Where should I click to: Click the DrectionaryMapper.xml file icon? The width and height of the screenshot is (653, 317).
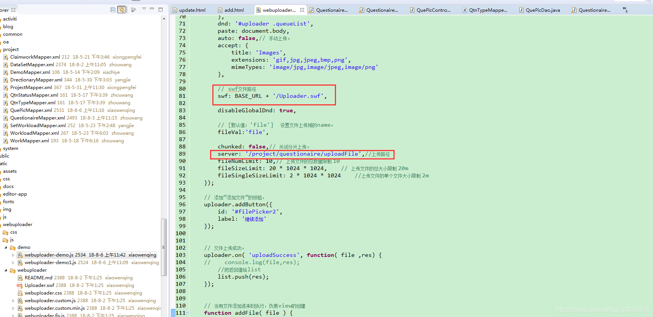(6, 80)
